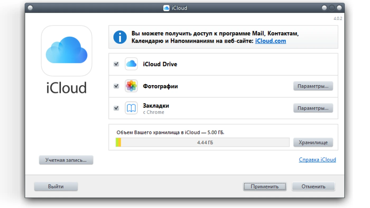The image size is (370, 208).
Task: Click the Учетная запись button
Action: tap(66, 160)
